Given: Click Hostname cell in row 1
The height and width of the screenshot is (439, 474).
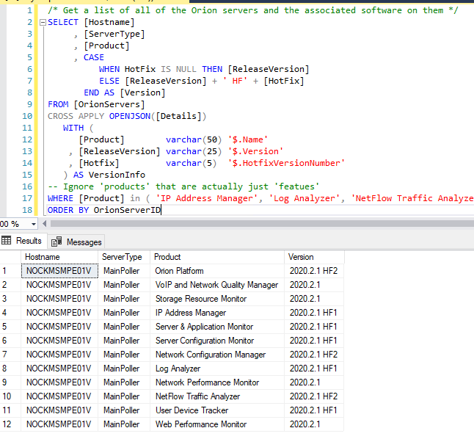Looking at the screenshot, I should pos(59,271).
